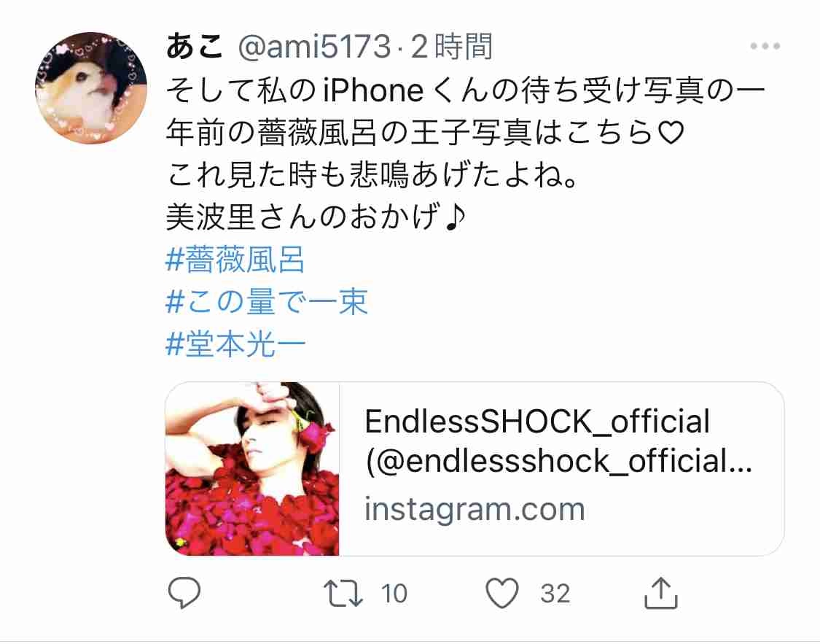
Task: Open the reply speech bubble icon
Action: click(x=184, y=593)
